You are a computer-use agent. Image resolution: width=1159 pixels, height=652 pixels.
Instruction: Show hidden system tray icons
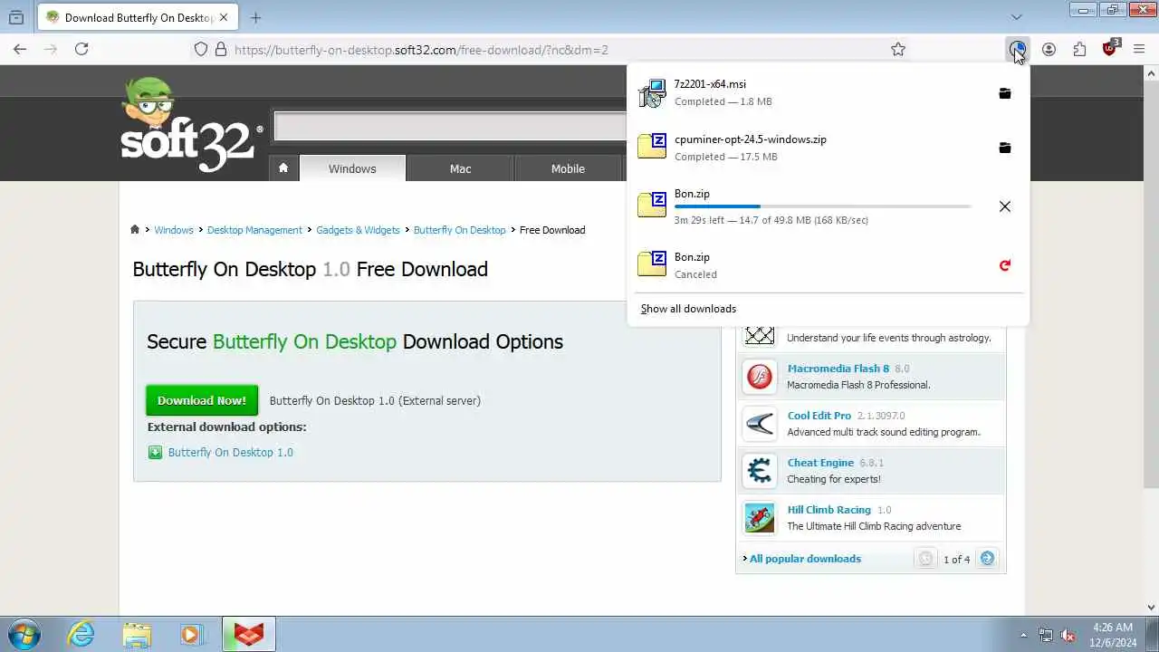coord(1024,635)
